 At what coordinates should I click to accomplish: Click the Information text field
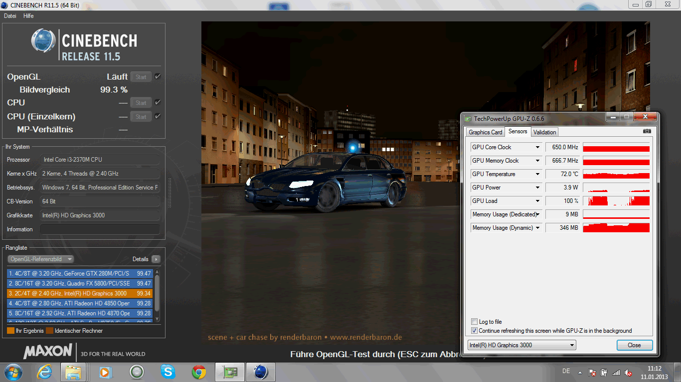click(x=100, y=229)
